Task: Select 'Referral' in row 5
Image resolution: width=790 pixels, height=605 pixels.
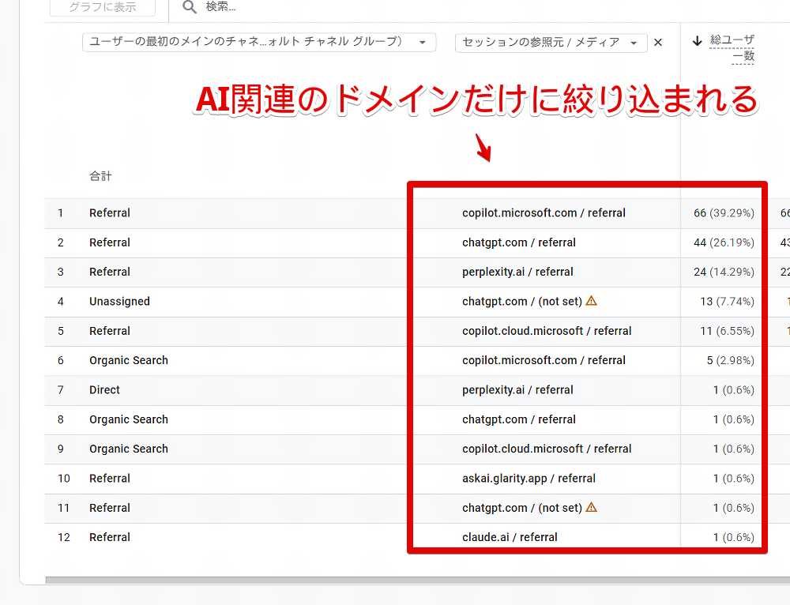Action: (x=110, y=331)
